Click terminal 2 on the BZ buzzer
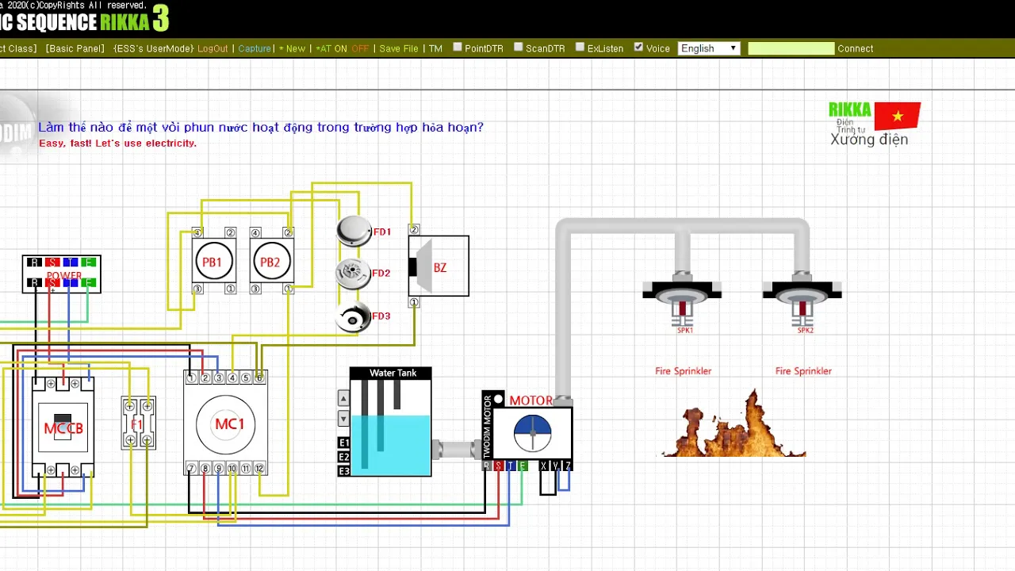 pos(414,230)
